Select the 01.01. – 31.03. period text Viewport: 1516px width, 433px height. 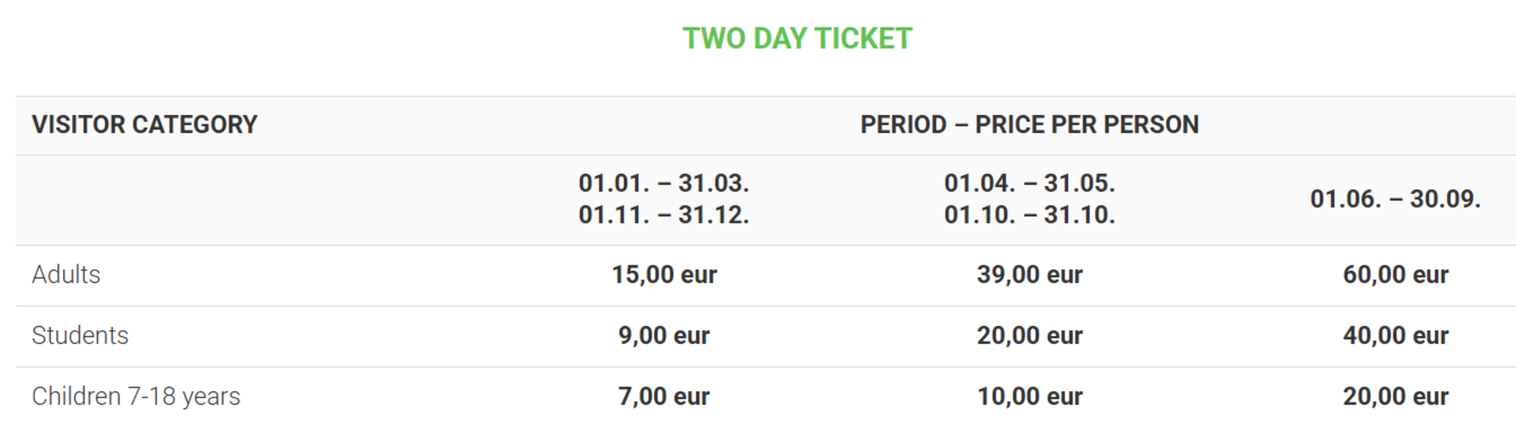coord(664,183)
